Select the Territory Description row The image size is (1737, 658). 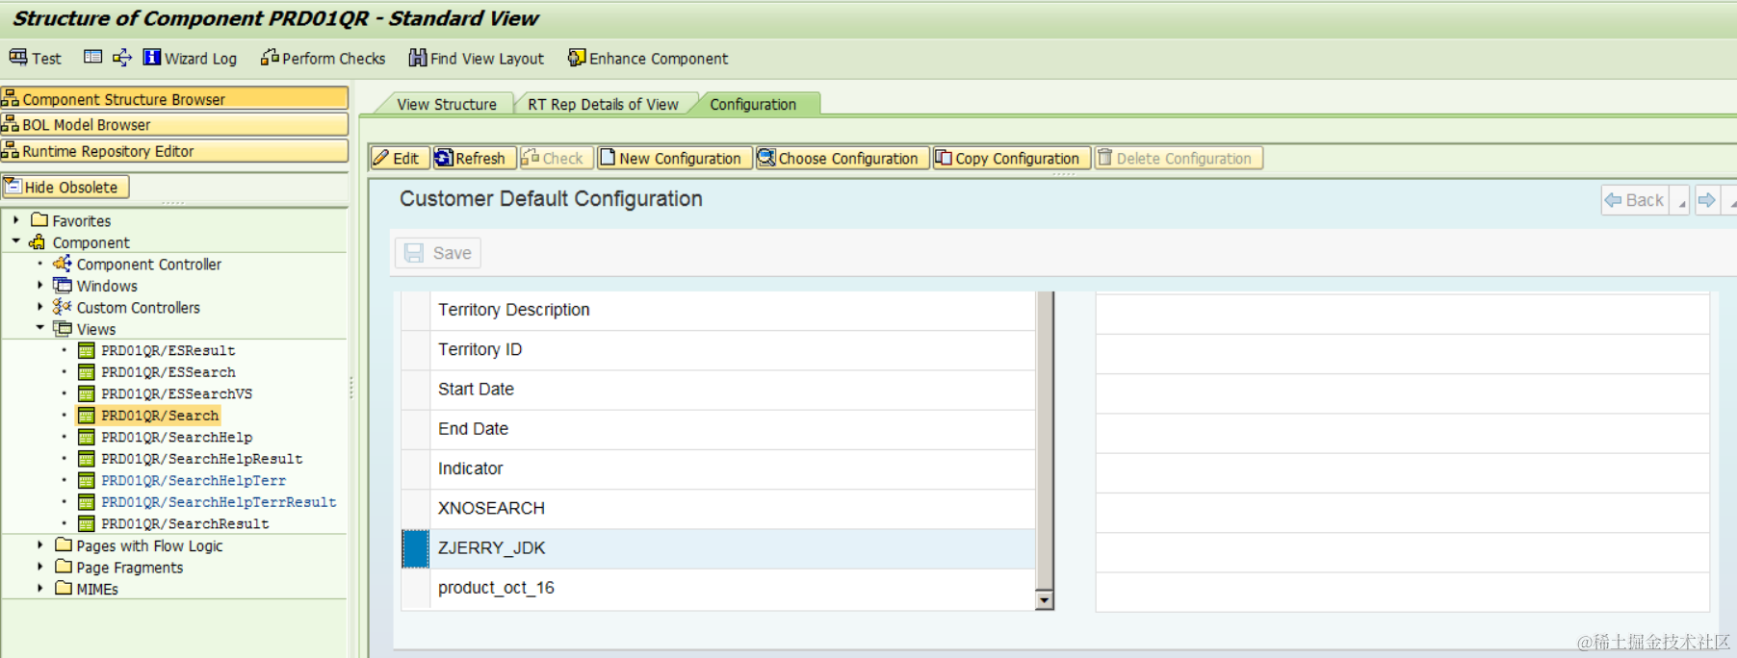point(718,310)
